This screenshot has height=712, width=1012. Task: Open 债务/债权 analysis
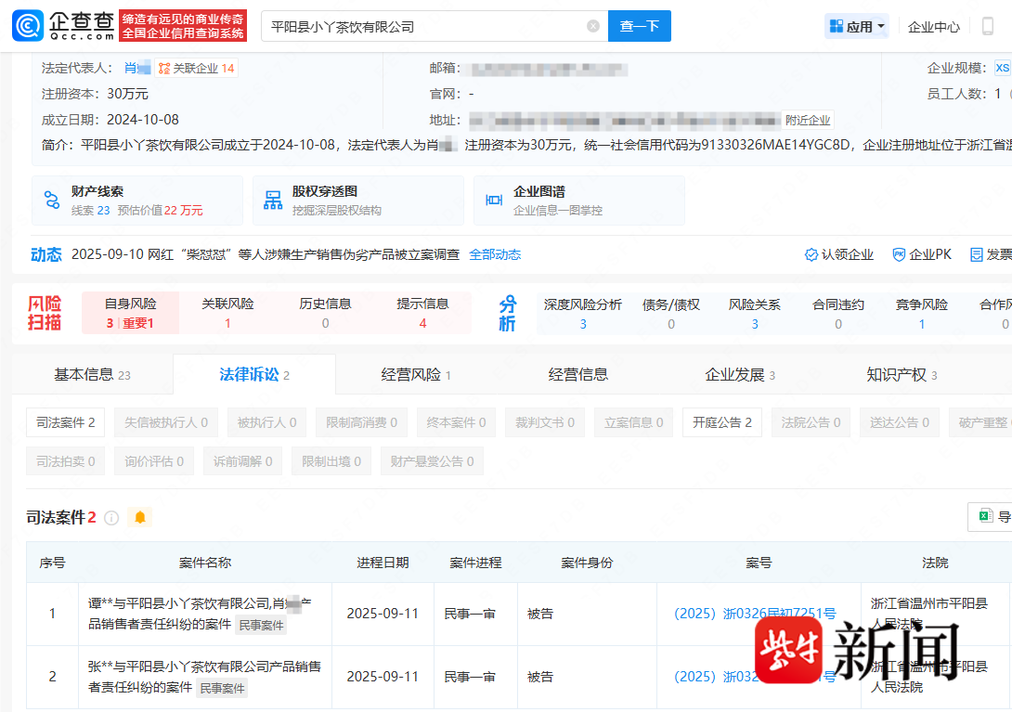(x=671, y=314)
